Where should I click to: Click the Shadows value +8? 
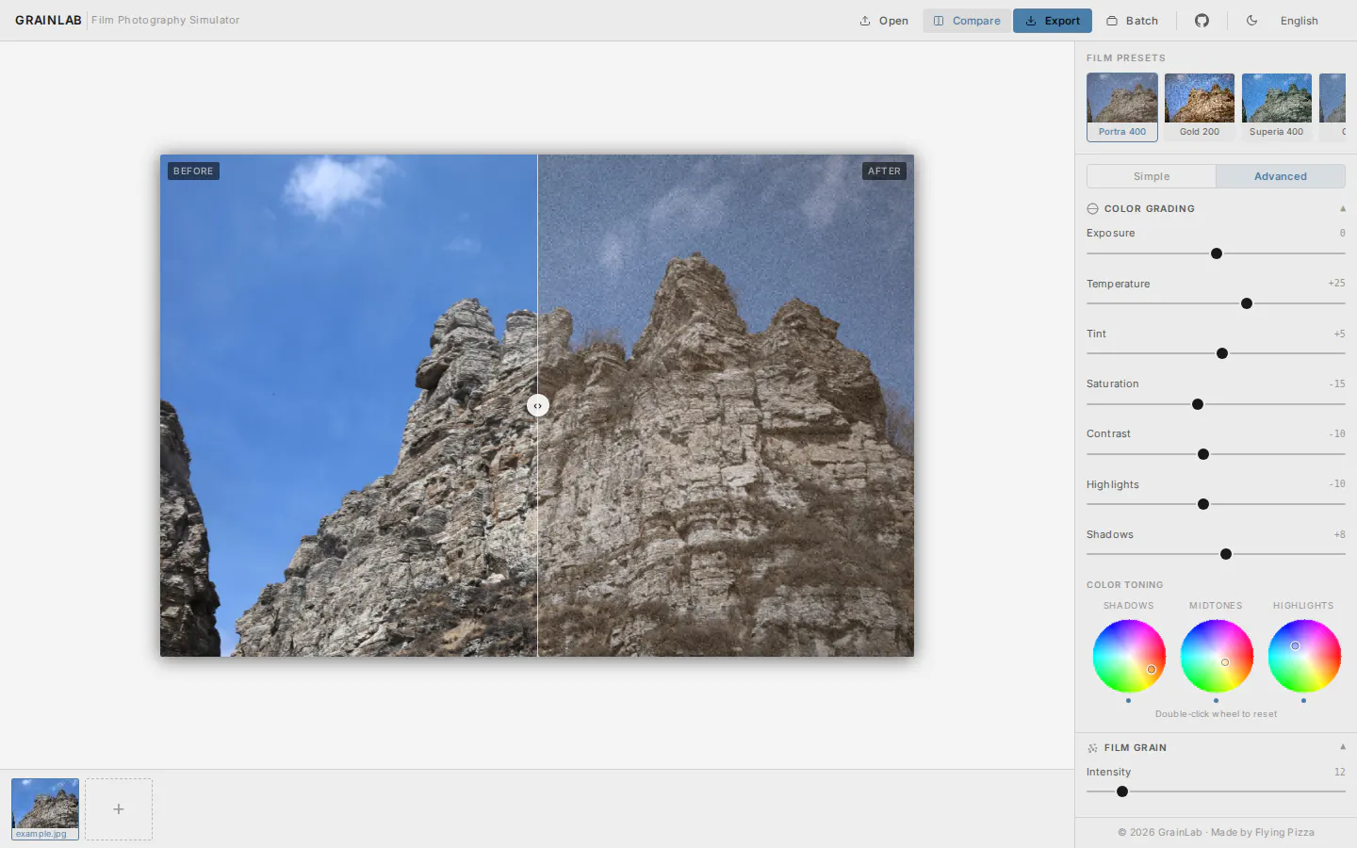pos(1339,535)
